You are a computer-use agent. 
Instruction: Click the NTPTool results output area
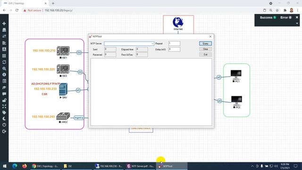pos(151,92)
